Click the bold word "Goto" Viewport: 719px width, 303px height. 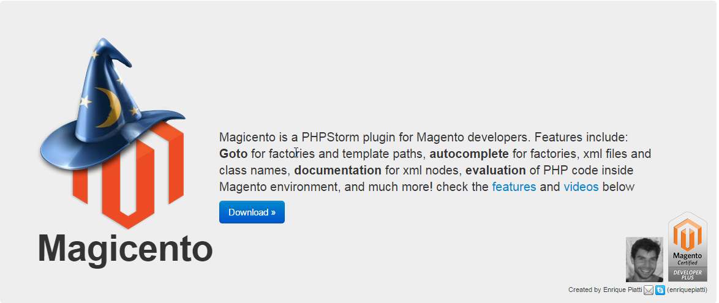[233, 153]
